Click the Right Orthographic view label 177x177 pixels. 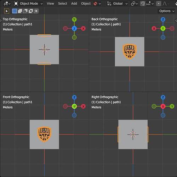[105, 97]
